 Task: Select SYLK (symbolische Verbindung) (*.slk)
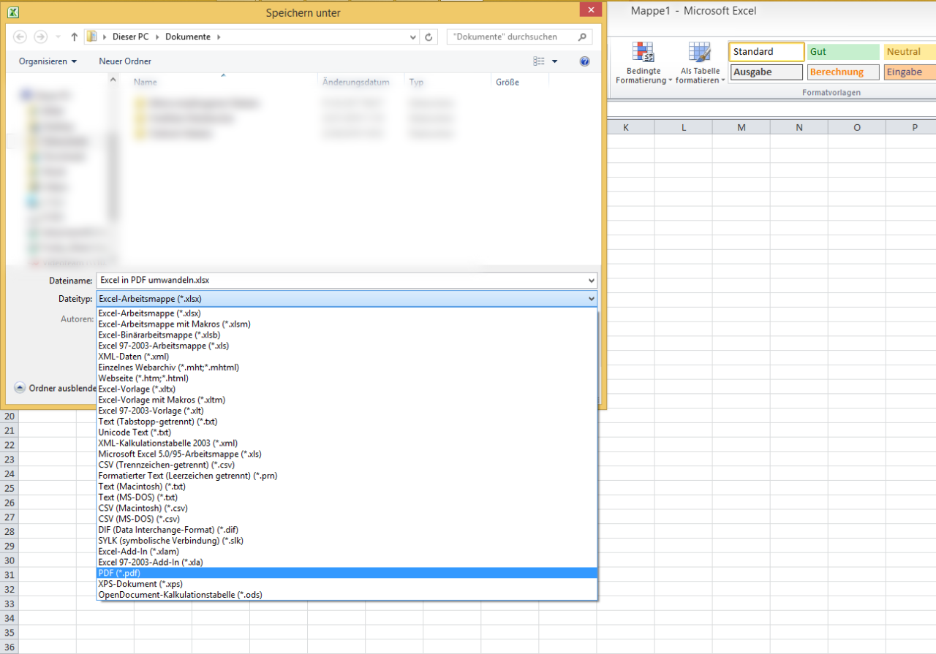point(347,541)
